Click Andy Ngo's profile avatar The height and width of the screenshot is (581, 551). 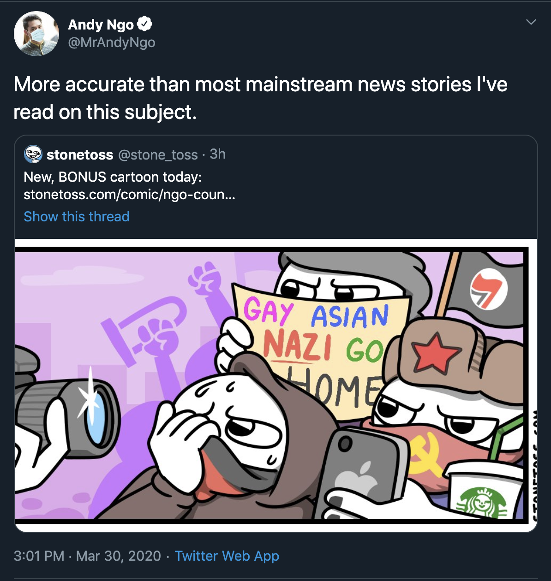click(x=36, y=34)
